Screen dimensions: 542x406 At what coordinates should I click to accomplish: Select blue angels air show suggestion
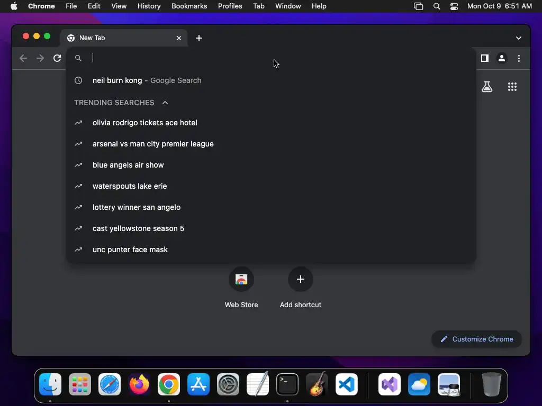pyautogui.click(x=270, y=165)
